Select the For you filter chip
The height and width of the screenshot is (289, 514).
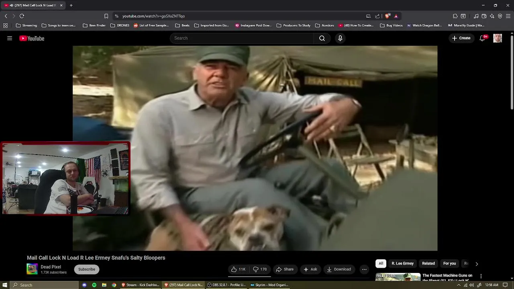449,263
